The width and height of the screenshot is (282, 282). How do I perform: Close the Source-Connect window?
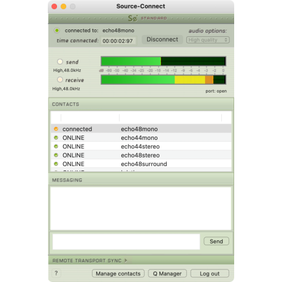tap(54, 6)
